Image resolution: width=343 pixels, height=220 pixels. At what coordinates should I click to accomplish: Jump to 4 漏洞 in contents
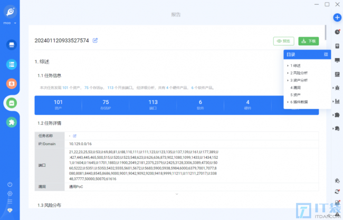pos(296,88)
